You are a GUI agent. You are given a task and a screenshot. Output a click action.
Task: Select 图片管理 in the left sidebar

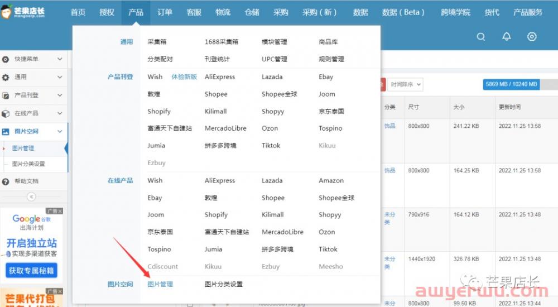coord(23,148)
